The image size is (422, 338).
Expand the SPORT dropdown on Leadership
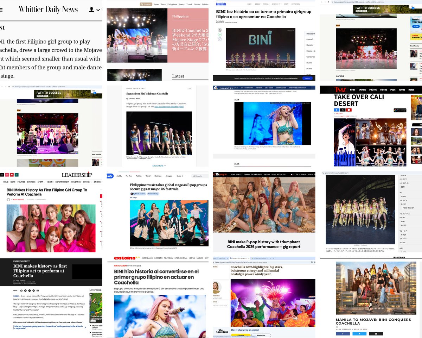click(41, 182)
